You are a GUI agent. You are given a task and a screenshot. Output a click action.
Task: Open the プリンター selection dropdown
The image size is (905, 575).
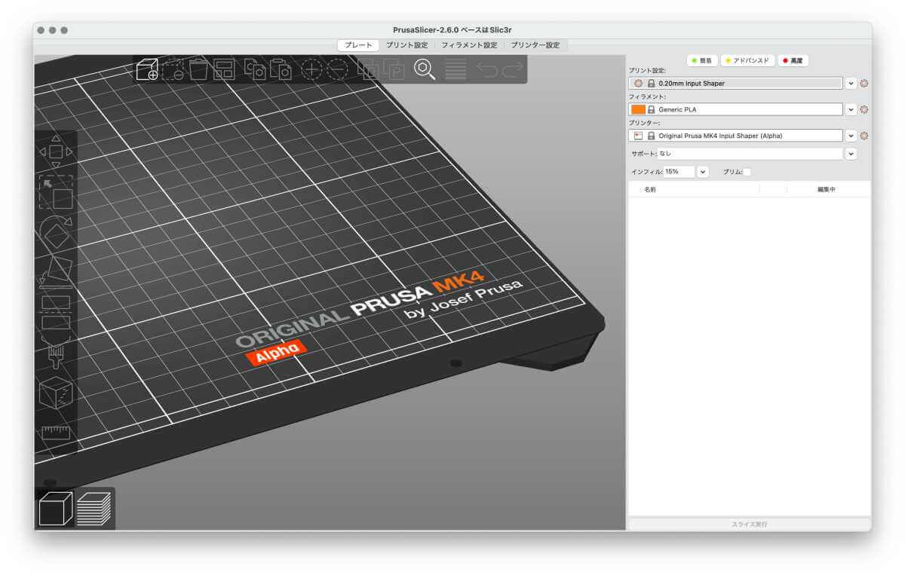pos(851,136)
